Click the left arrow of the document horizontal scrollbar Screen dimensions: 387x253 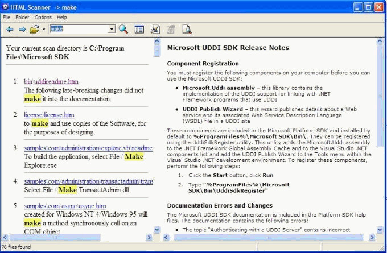coord(166,238)
